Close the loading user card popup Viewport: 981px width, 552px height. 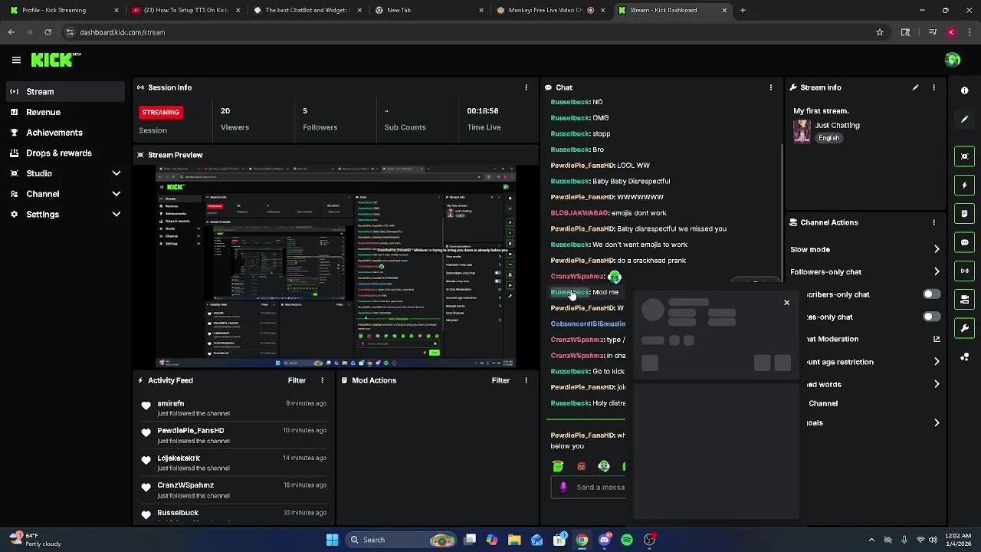[x=786, y=303]
